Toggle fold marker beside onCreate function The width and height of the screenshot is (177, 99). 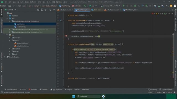63,21
